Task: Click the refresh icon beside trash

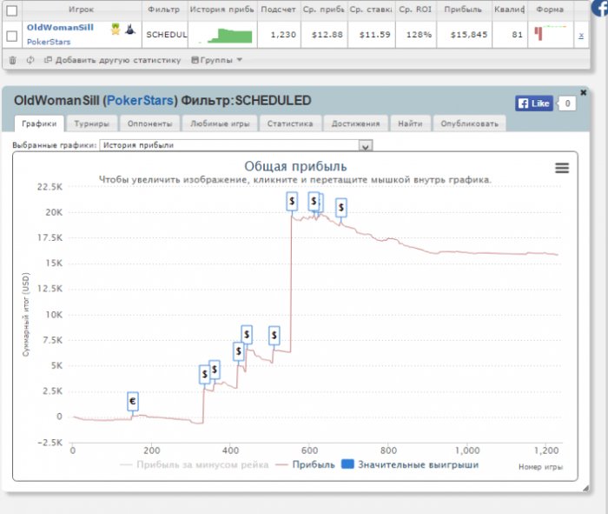Action: tap(30, 60)
